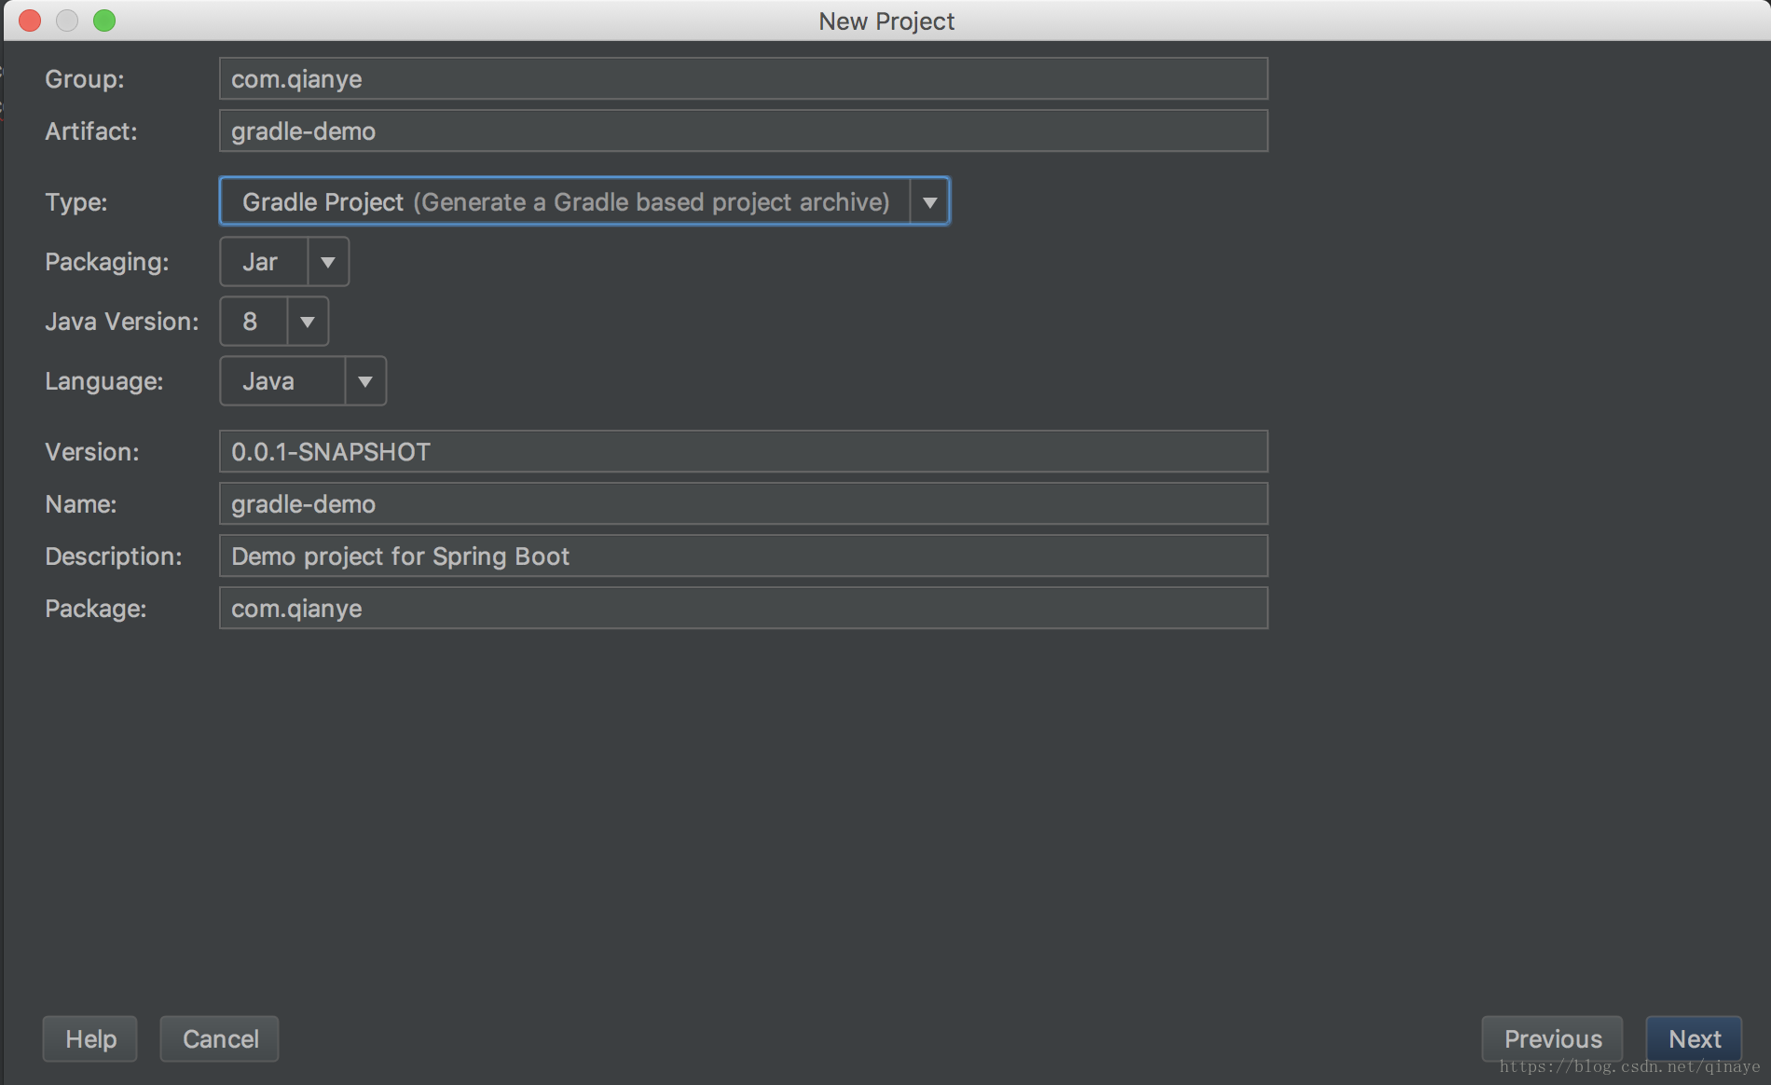Image resolution: width=1771 pixels, height=1085 pixels.
Task: Expand the Packaging dropdown arrow
Action: tap(328, 262)
